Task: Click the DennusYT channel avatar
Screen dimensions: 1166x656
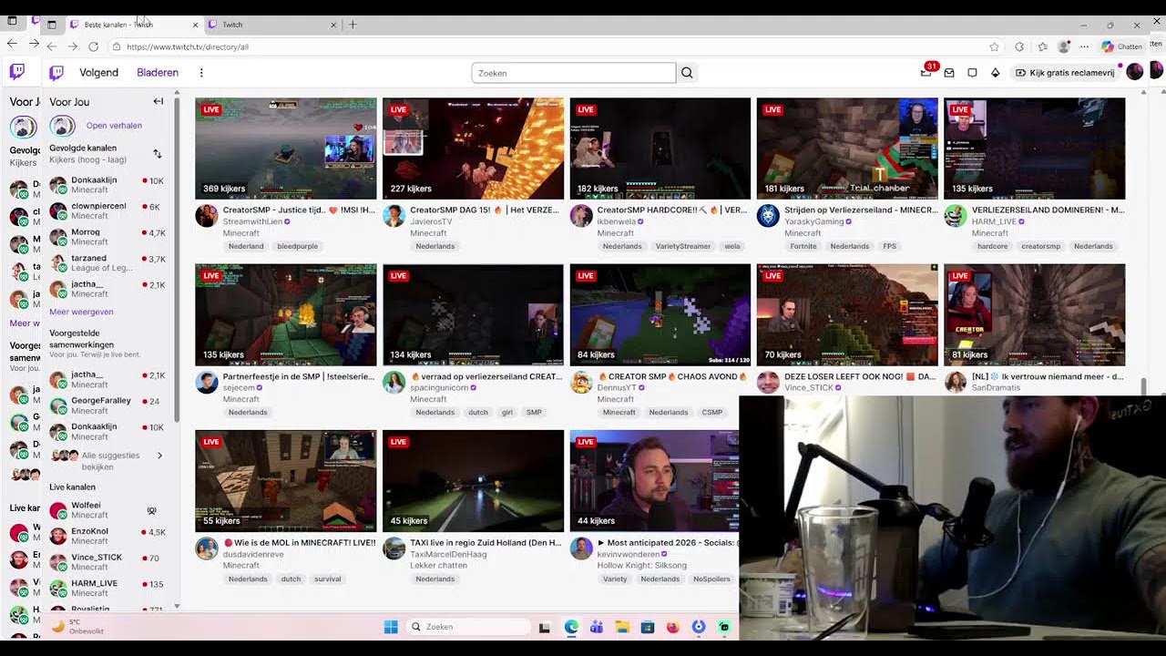Action: 581,383
